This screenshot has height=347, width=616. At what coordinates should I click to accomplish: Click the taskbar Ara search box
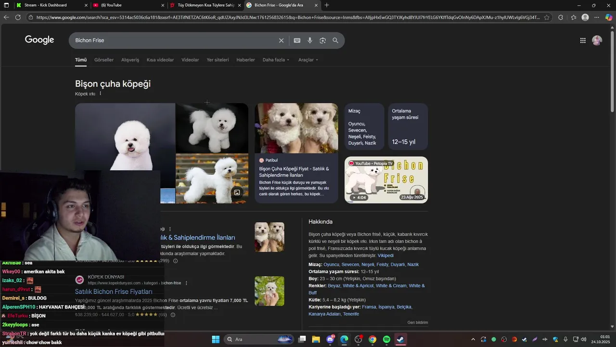[258, 339]
